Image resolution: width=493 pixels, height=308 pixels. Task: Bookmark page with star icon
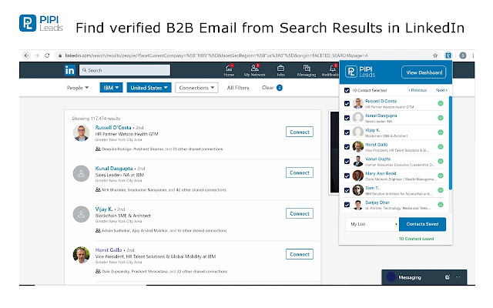point(435,55)
